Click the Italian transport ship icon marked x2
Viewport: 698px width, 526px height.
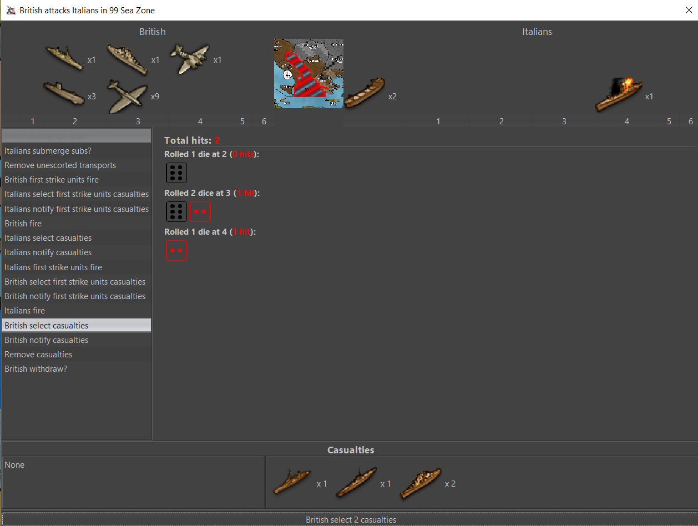click(364, 93)
